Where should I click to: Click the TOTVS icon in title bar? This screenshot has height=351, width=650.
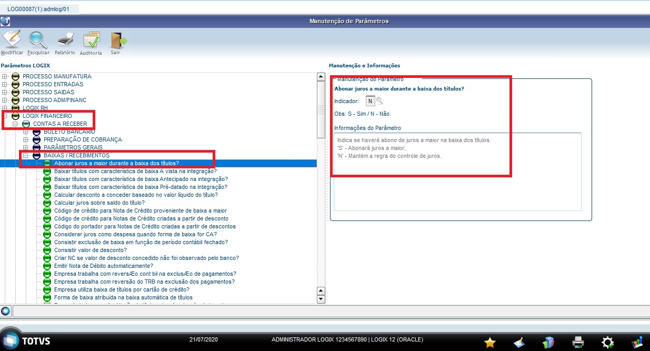5,21
